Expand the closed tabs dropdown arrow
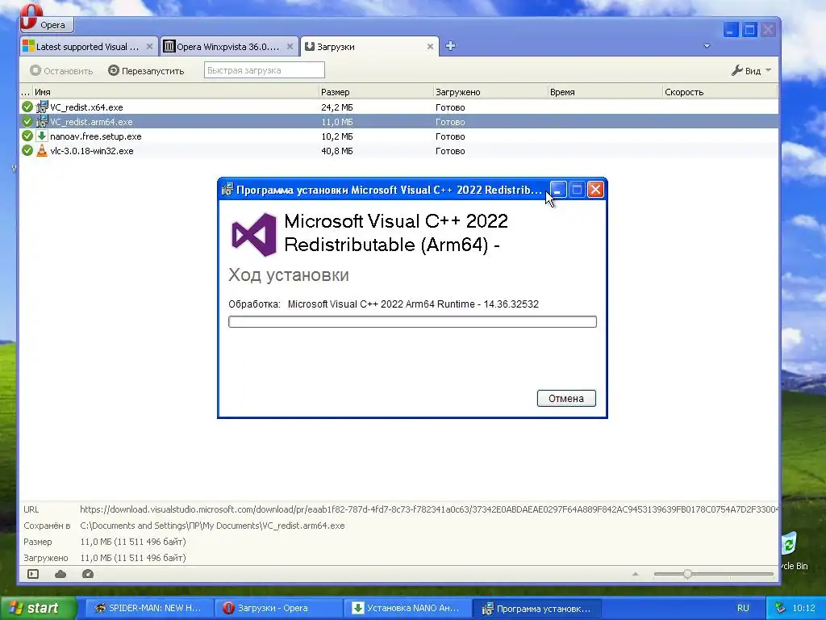Image resolution: width=826 pixels, height=620 pixels. click(707, 46)
